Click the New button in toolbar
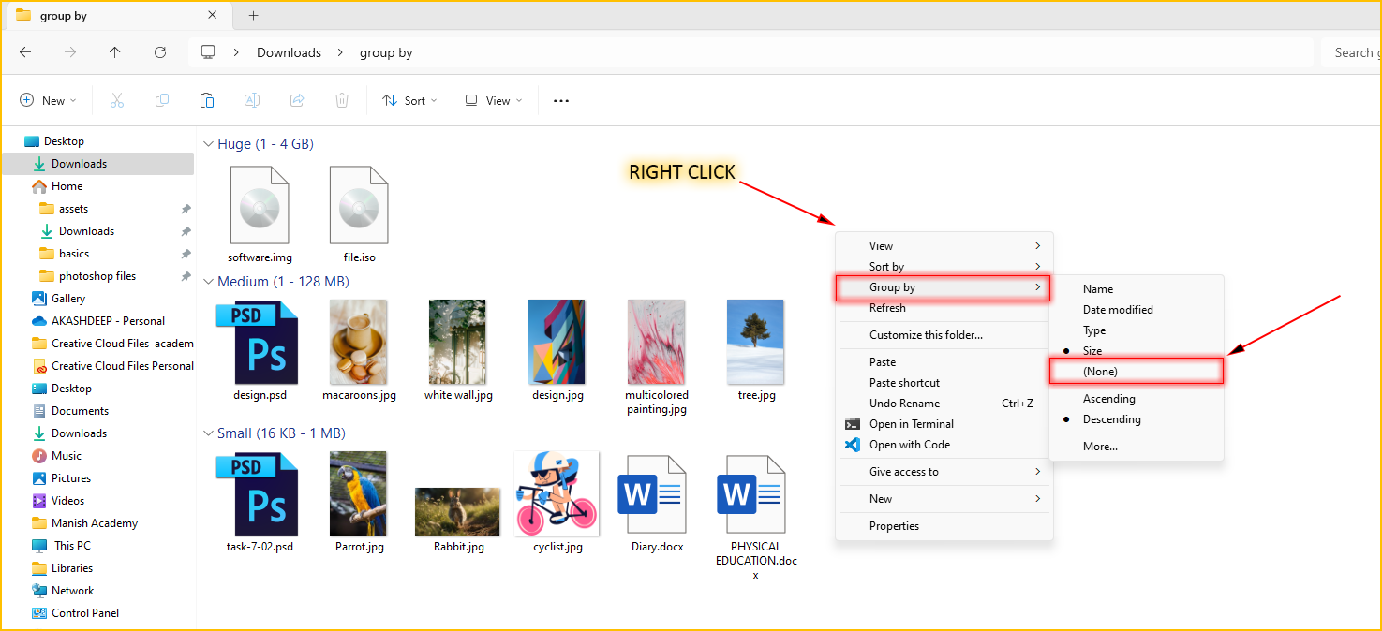Image resolution: width=1382 pixels, height=631 pixels. coord(48,100)
